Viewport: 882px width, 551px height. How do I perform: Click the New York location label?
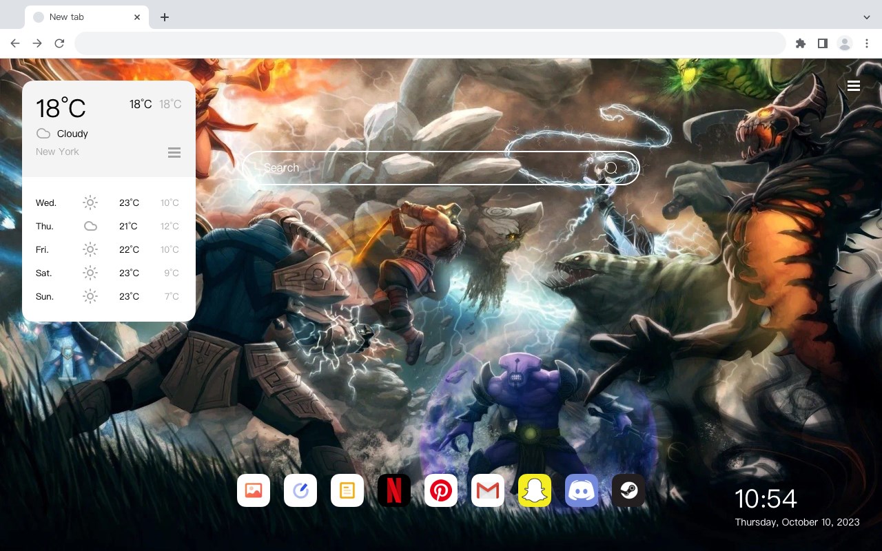57,152
